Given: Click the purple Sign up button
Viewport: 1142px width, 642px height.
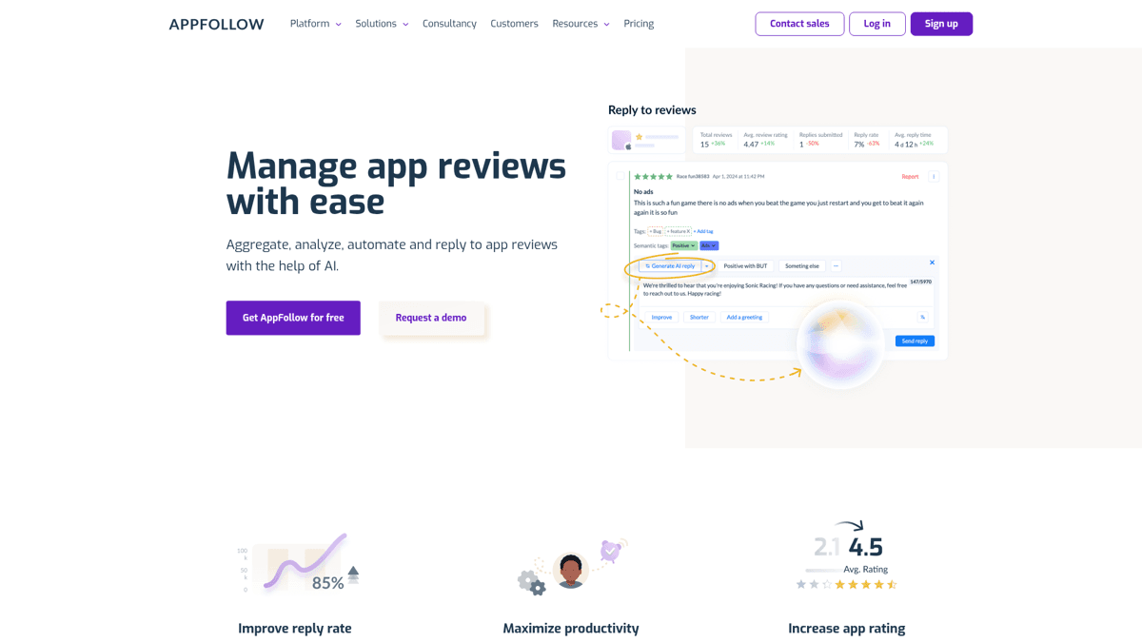Looking at the screenshot, I should point(941,24).
